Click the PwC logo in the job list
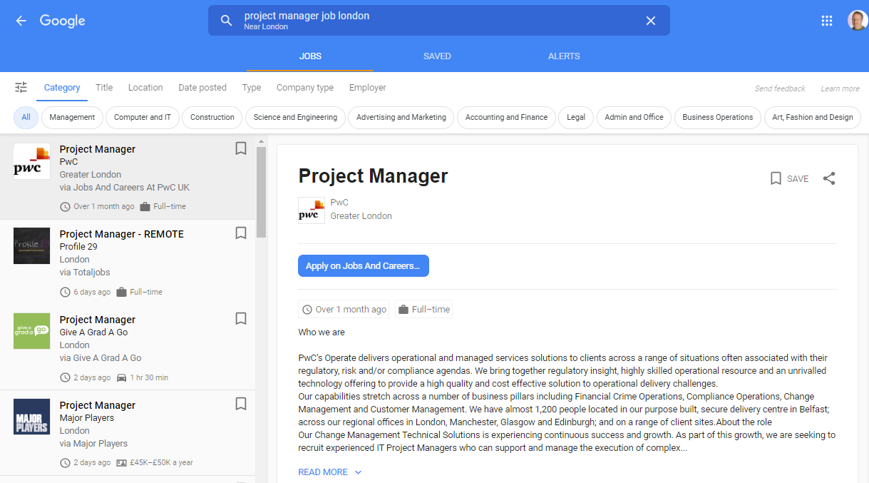Image resolution: width=869 pixels, height=483 pixels. [x=32, y=161]
